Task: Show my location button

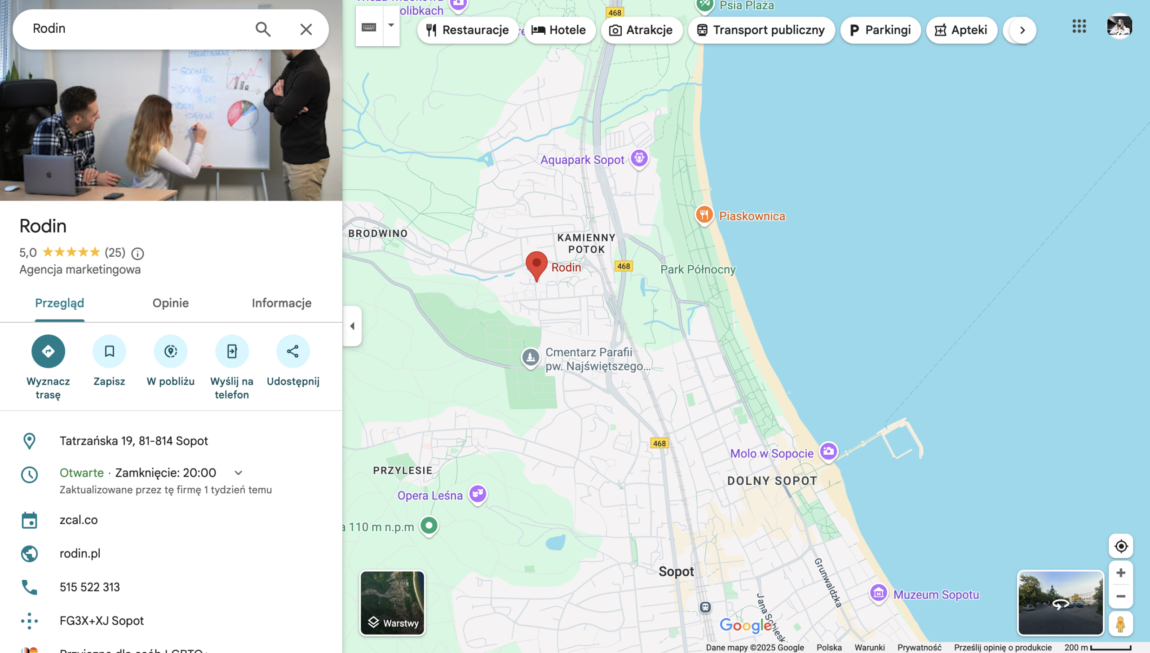Action: [x=1120, y=547]
